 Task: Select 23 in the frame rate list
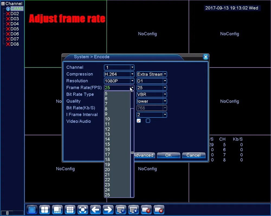click(117, 185)
